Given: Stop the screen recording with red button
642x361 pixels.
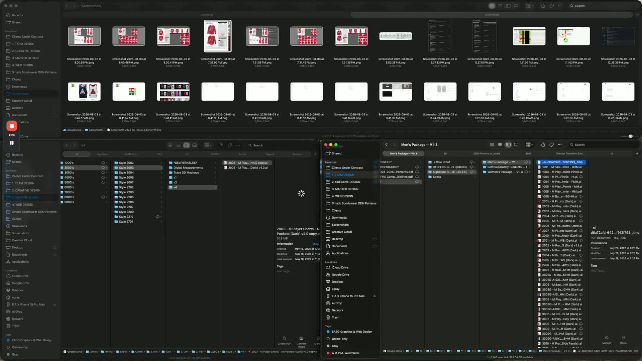Looking at the screenshot, I should pyautogui.click(x=12, y=126).
